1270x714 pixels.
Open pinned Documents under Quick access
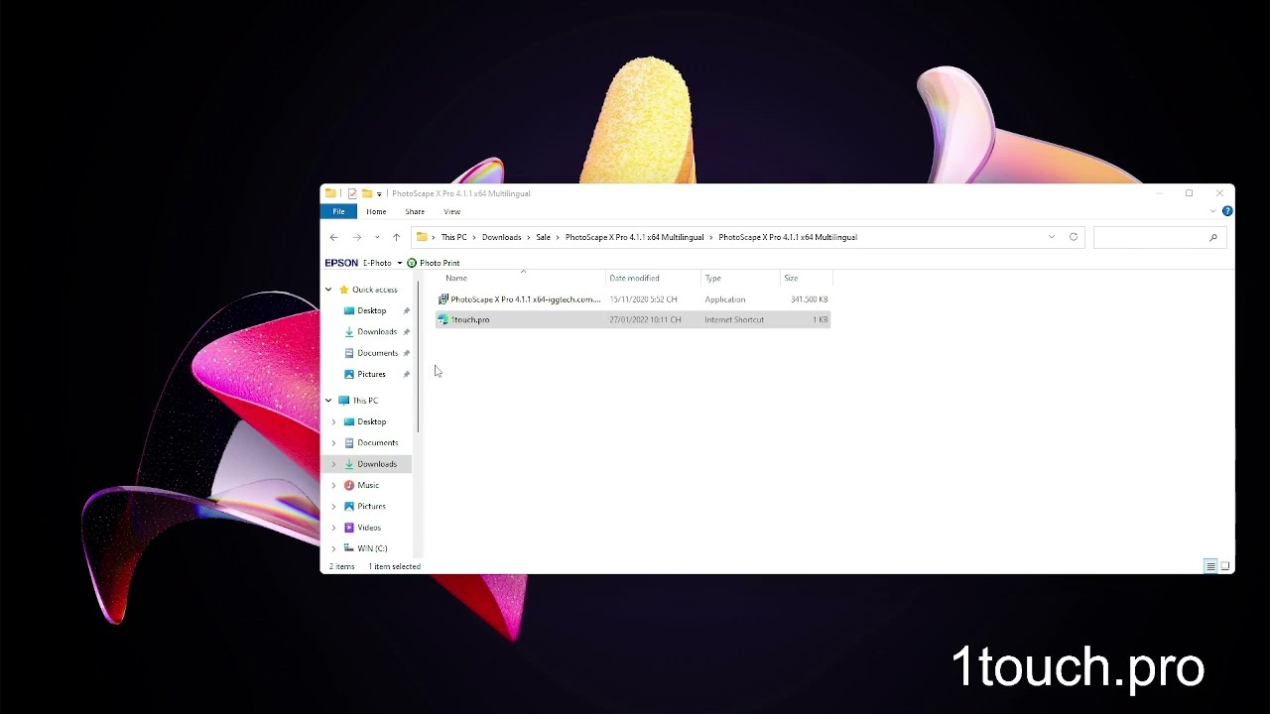click(377, 353)
